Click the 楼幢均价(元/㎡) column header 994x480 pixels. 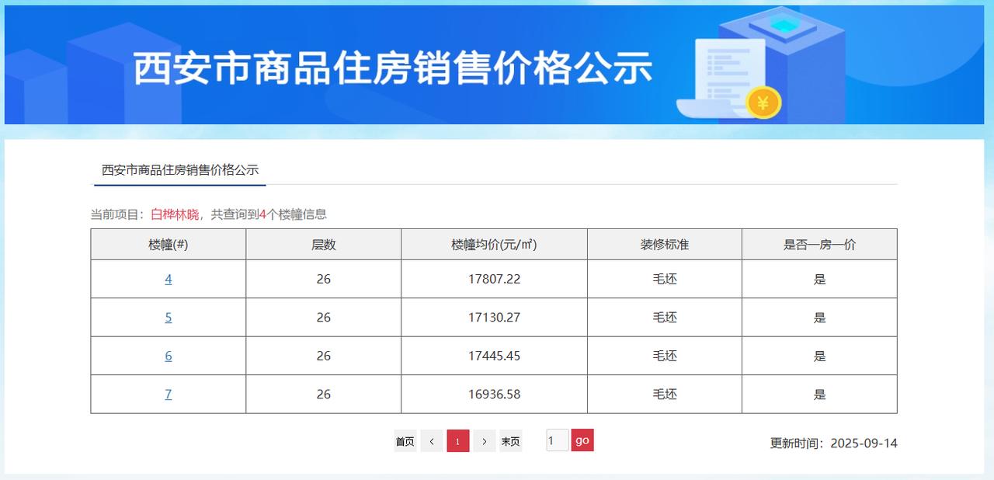pos(494,245)
